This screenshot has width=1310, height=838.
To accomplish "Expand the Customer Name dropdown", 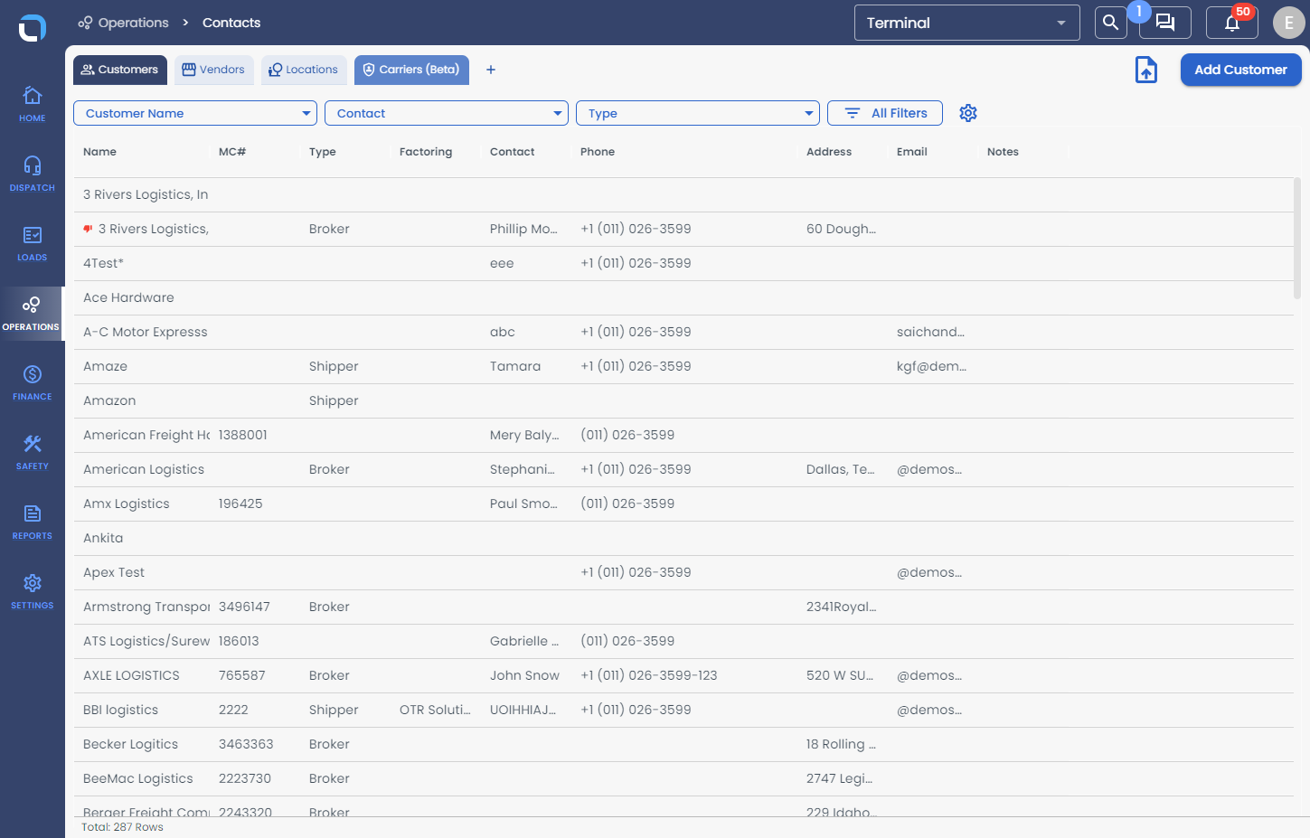I will [195, 113].
